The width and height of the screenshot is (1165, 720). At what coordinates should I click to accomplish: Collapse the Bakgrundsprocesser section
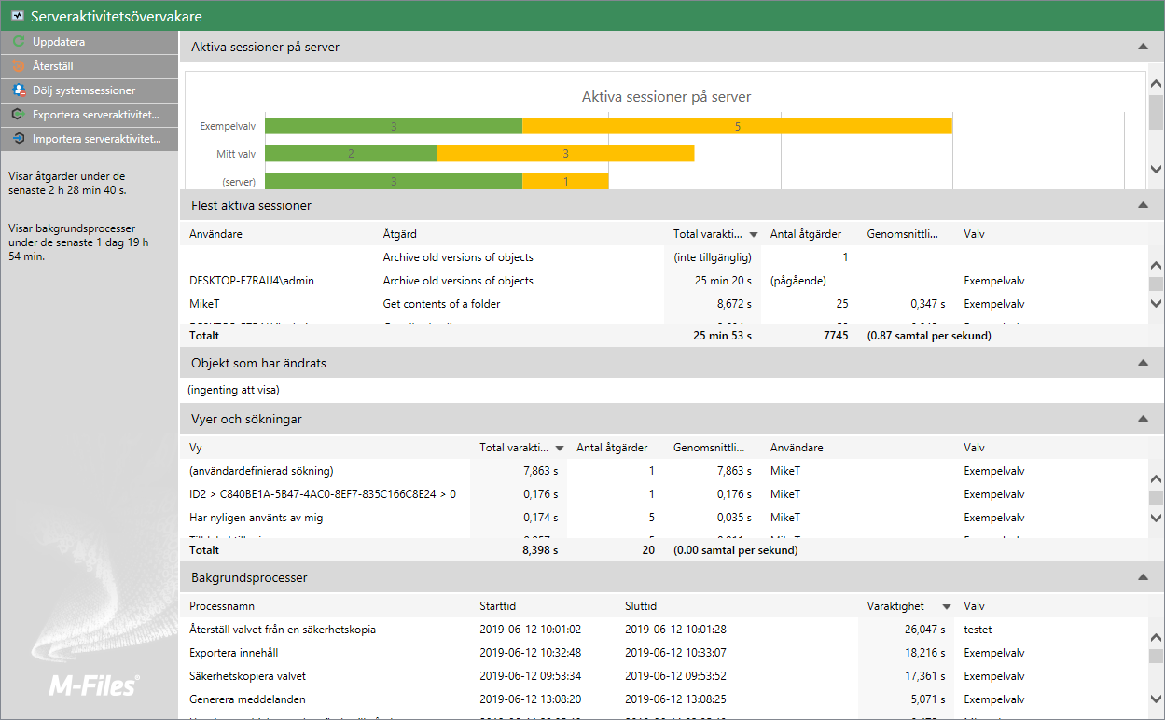(1143, 577)
